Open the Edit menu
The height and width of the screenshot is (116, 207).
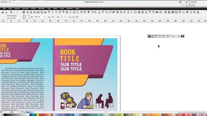tap(4, 8)
